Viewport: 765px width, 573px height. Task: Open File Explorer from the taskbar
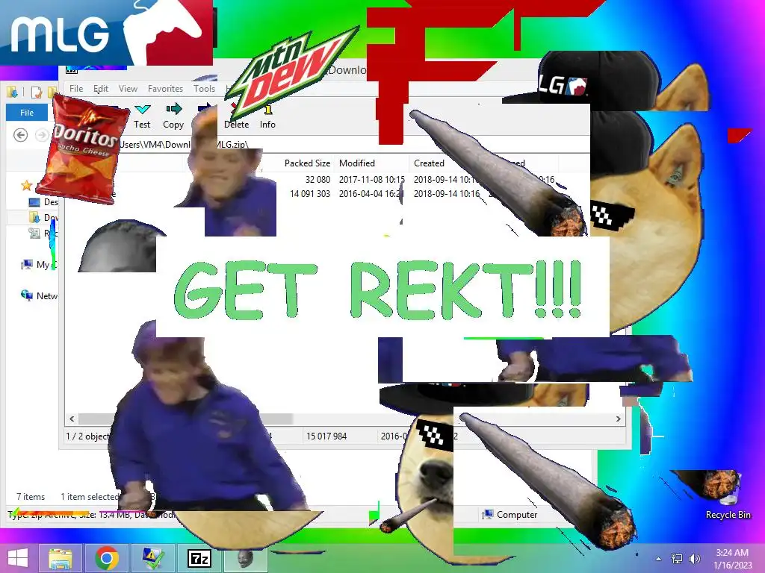(x=61, y=558)
